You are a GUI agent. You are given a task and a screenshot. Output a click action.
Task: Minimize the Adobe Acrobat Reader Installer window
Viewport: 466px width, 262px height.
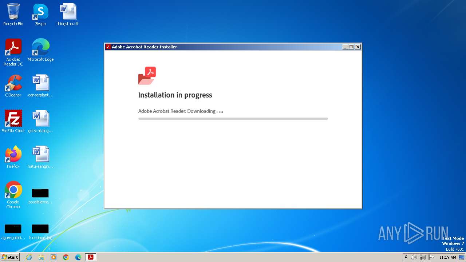pyautogui.click(x=345, y=47)
